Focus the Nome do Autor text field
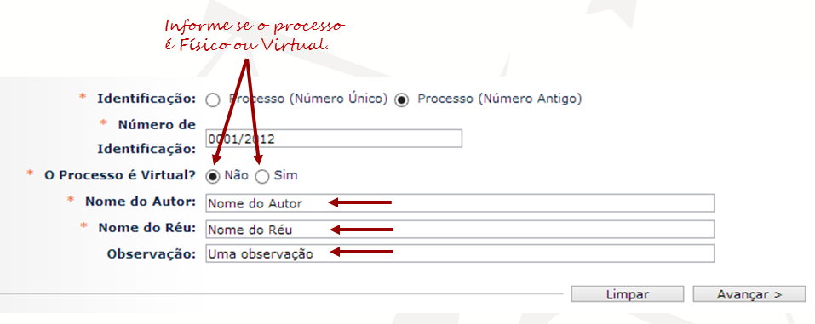 point(460,203)
